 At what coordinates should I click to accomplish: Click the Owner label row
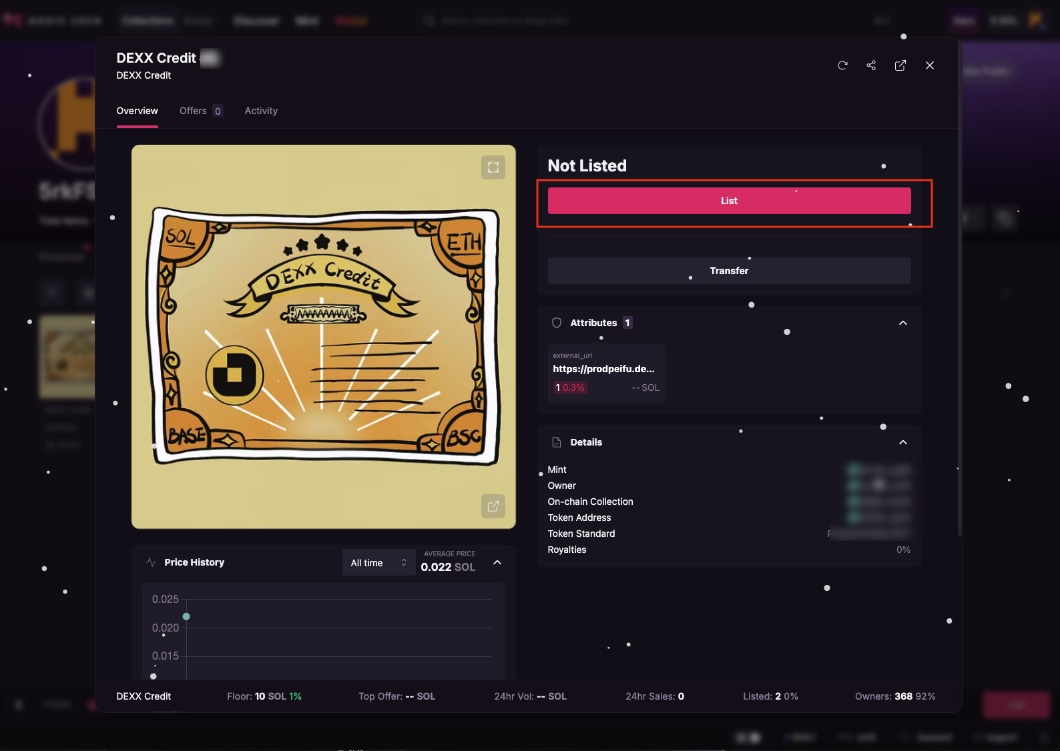(x=561, y=486)
